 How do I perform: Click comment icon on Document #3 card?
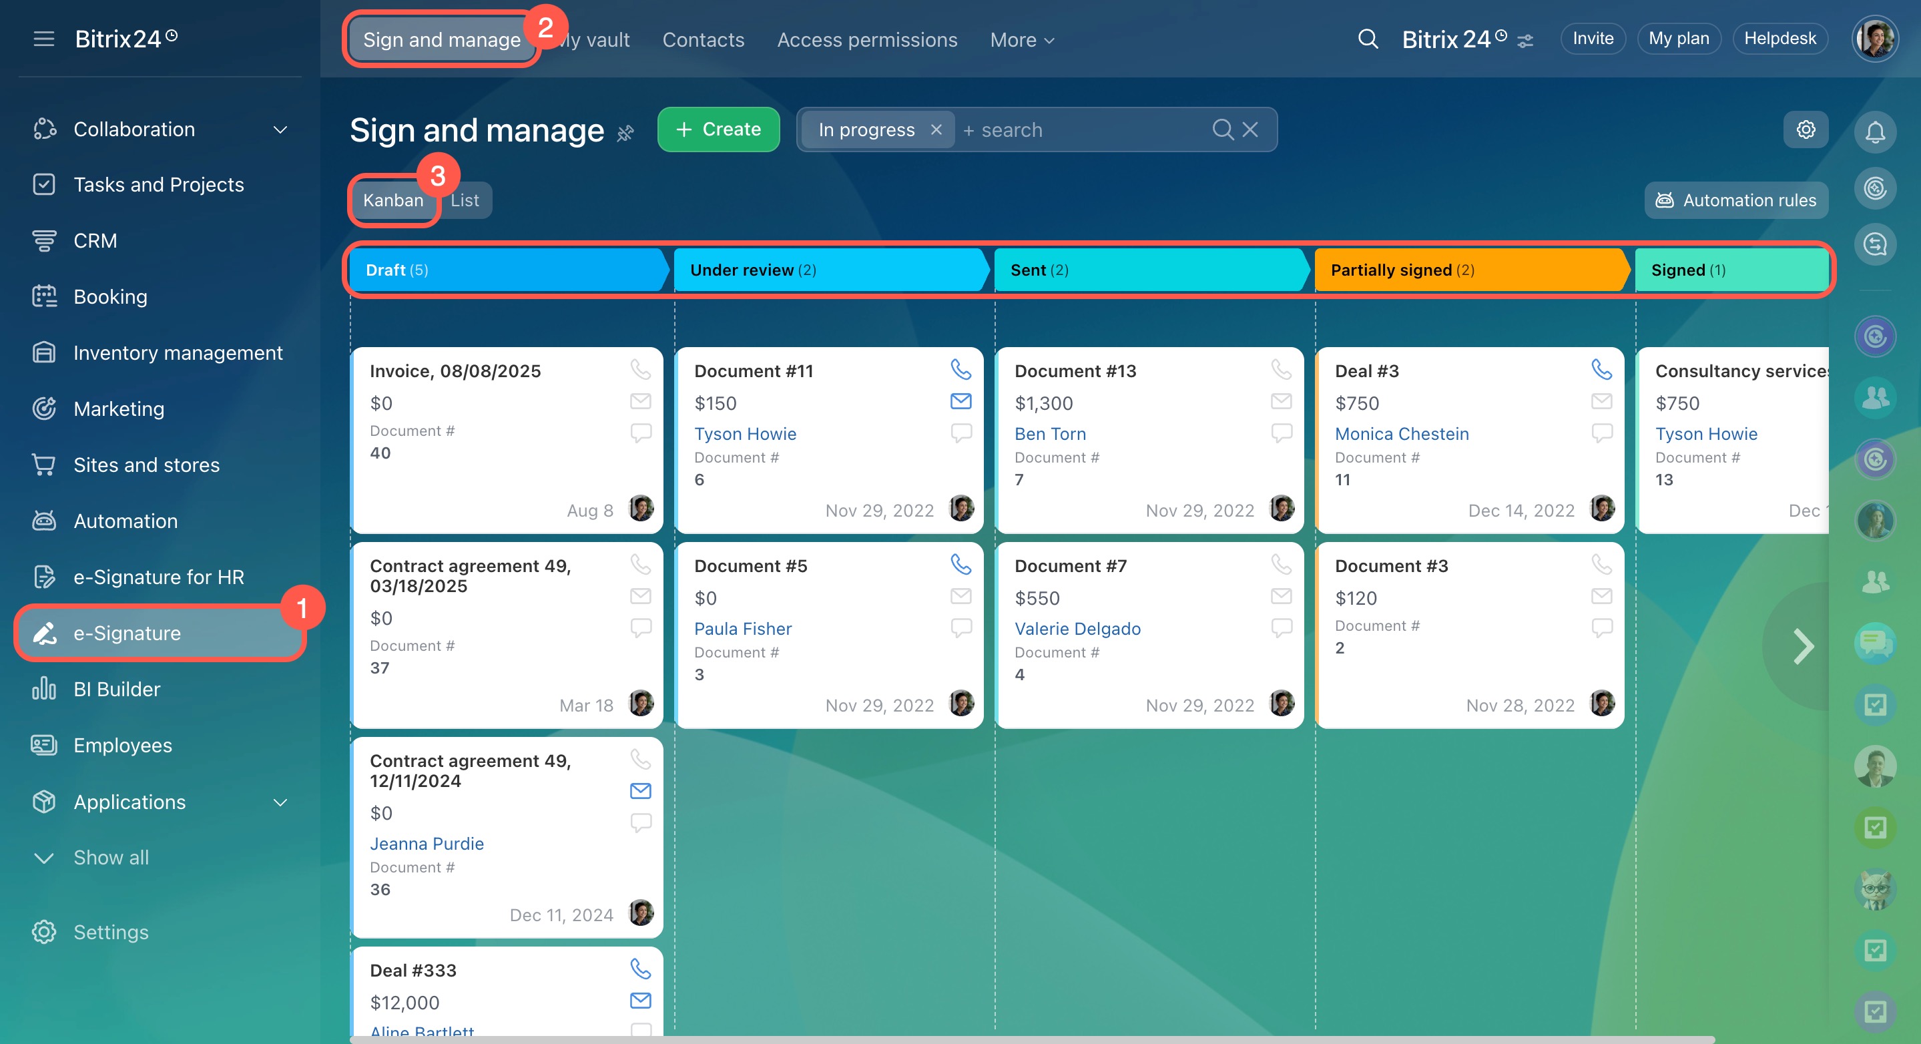[x=1601, y=628]
